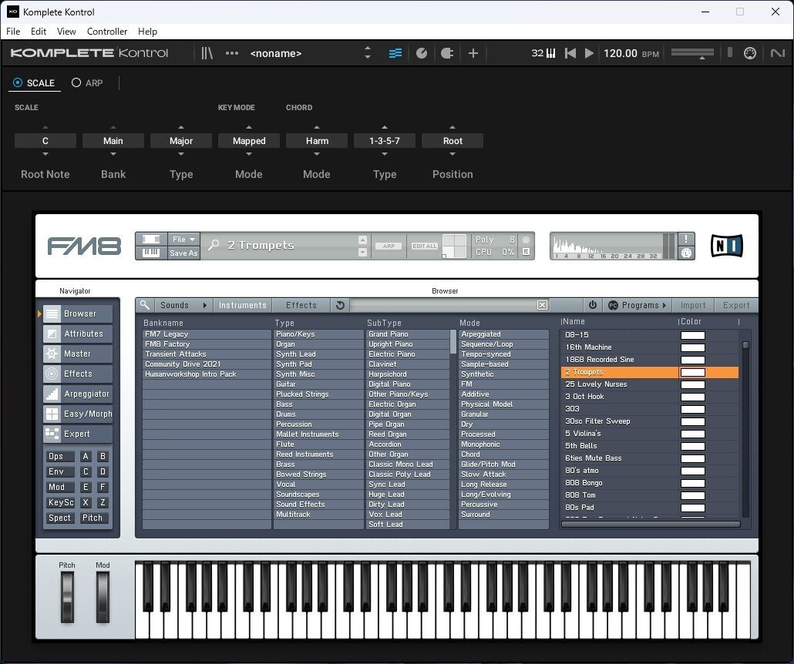Image resolution: width=794 pixels, height=664 pixels.
Task: Switch to the Instruments browser tab
Action: click(x=242, y=305)
